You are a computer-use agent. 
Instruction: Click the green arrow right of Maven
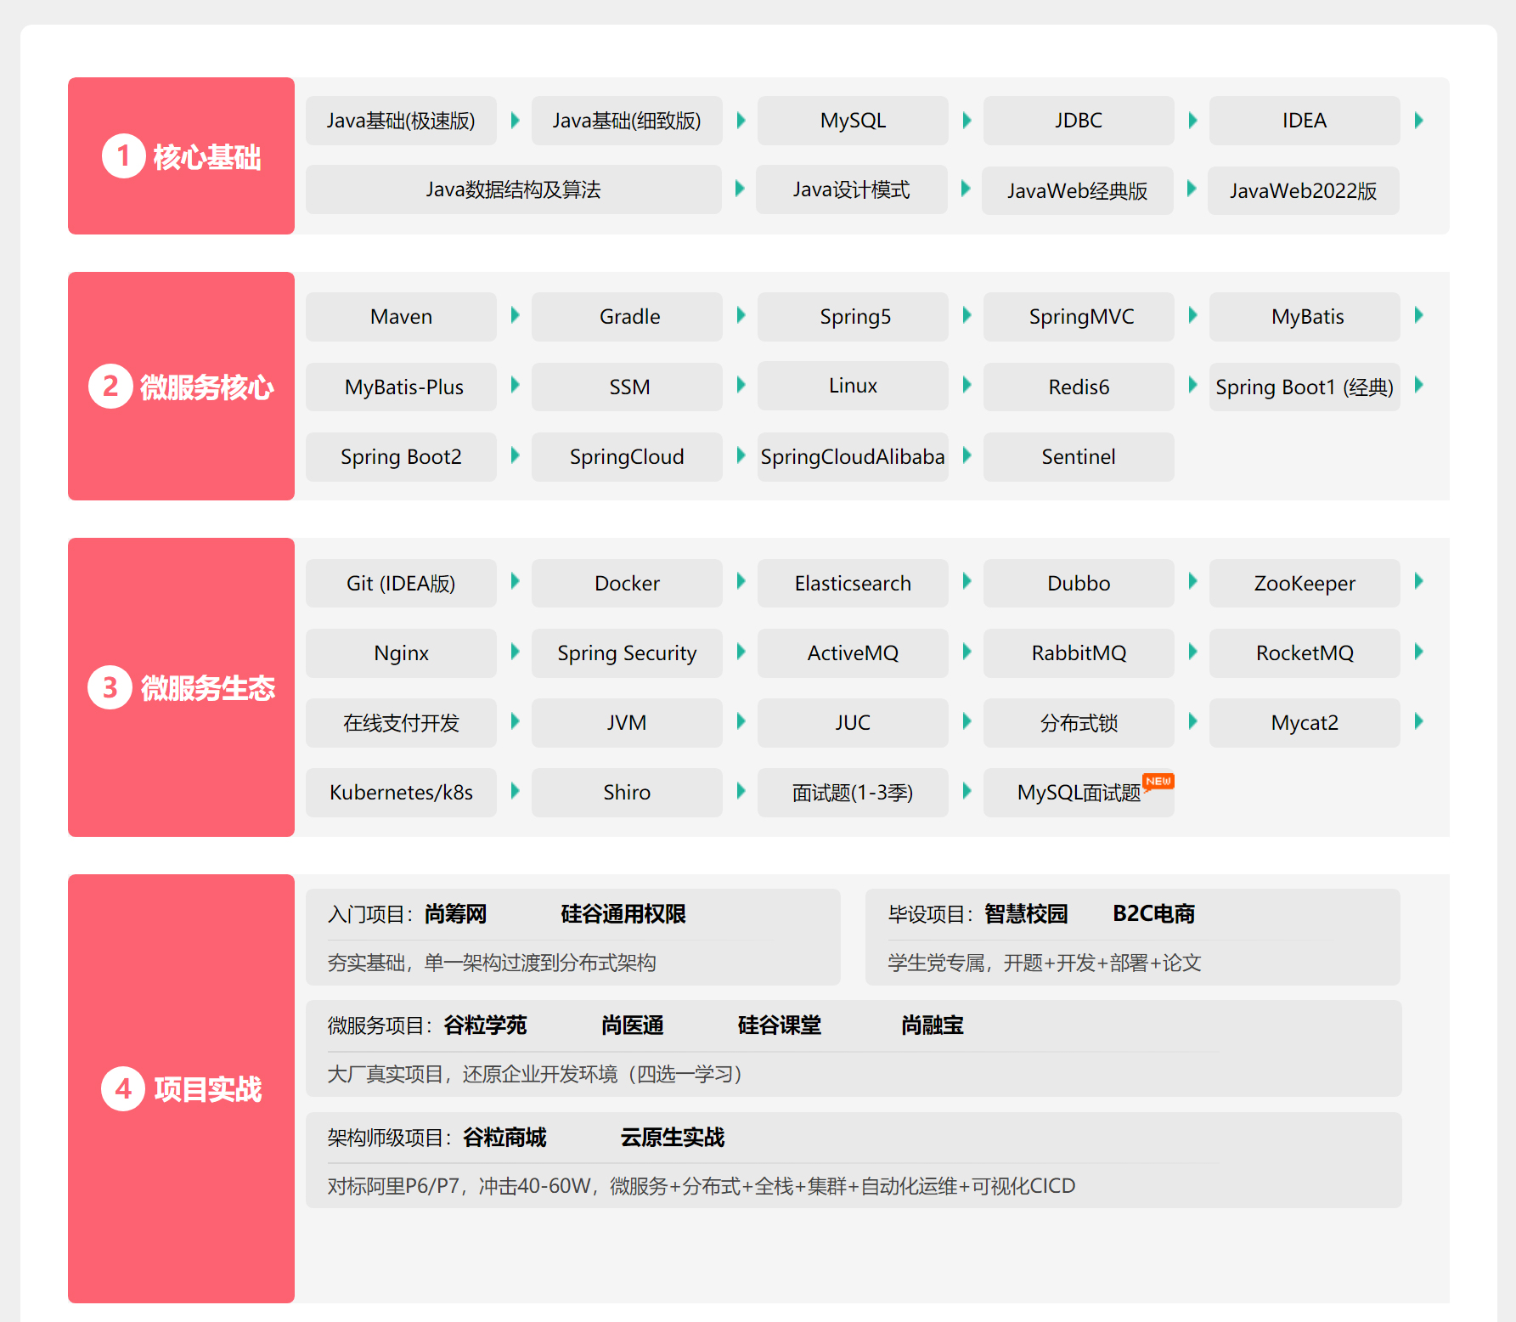pos(515,316)
